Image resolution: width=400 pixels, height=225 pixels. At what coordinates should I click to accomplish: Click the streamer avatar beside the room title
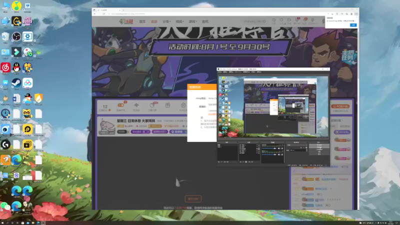pyautogui.click(x=107, y=126)
